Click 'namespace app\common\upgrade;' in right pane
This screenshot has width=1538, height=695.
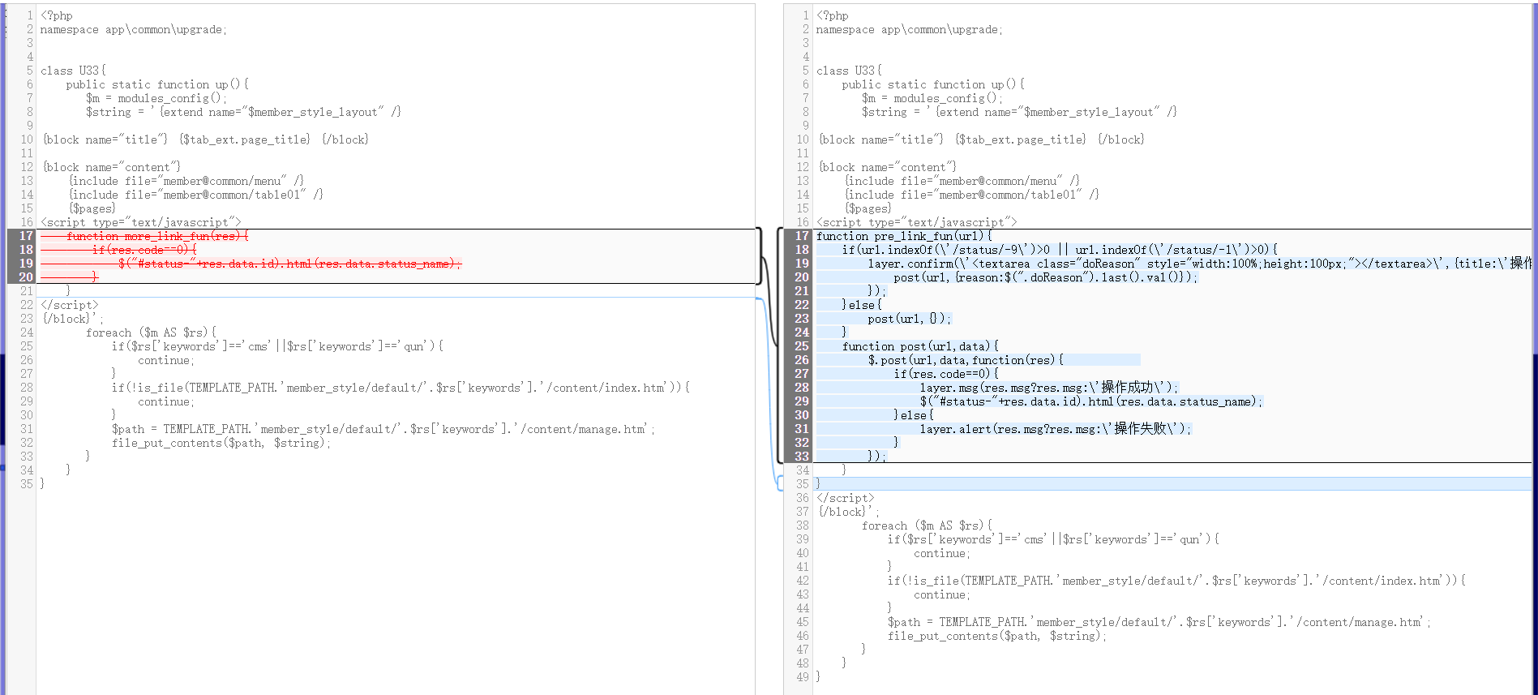tap(909, 29)
